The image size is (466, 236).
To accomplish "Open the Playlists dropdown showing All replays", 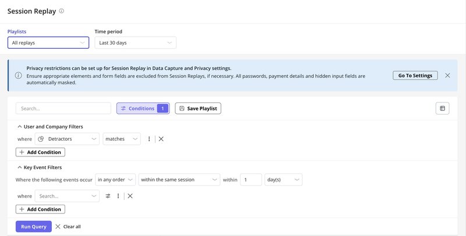I will click(x=48, y=42).
